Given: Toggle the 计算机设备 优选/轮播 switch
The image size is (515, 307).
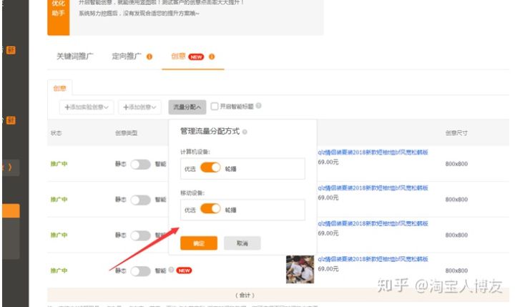Looking at the screenshot, I should click(210, 167).
